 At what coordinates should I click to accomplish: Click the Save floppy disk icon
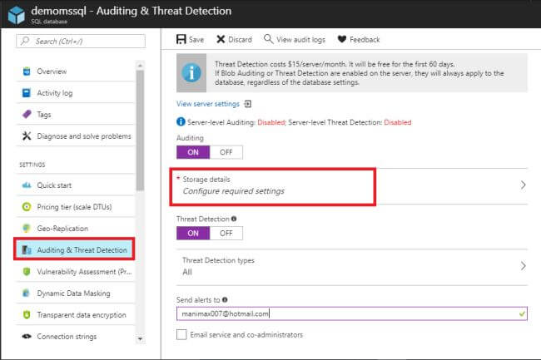[x=181, y=39]
